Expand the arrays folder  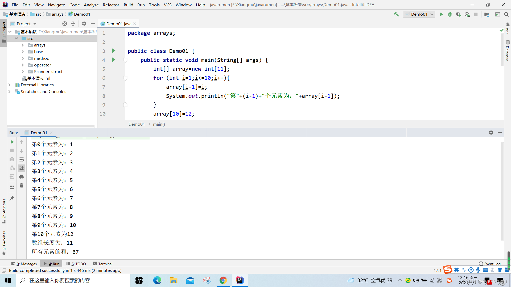point(23,45)
